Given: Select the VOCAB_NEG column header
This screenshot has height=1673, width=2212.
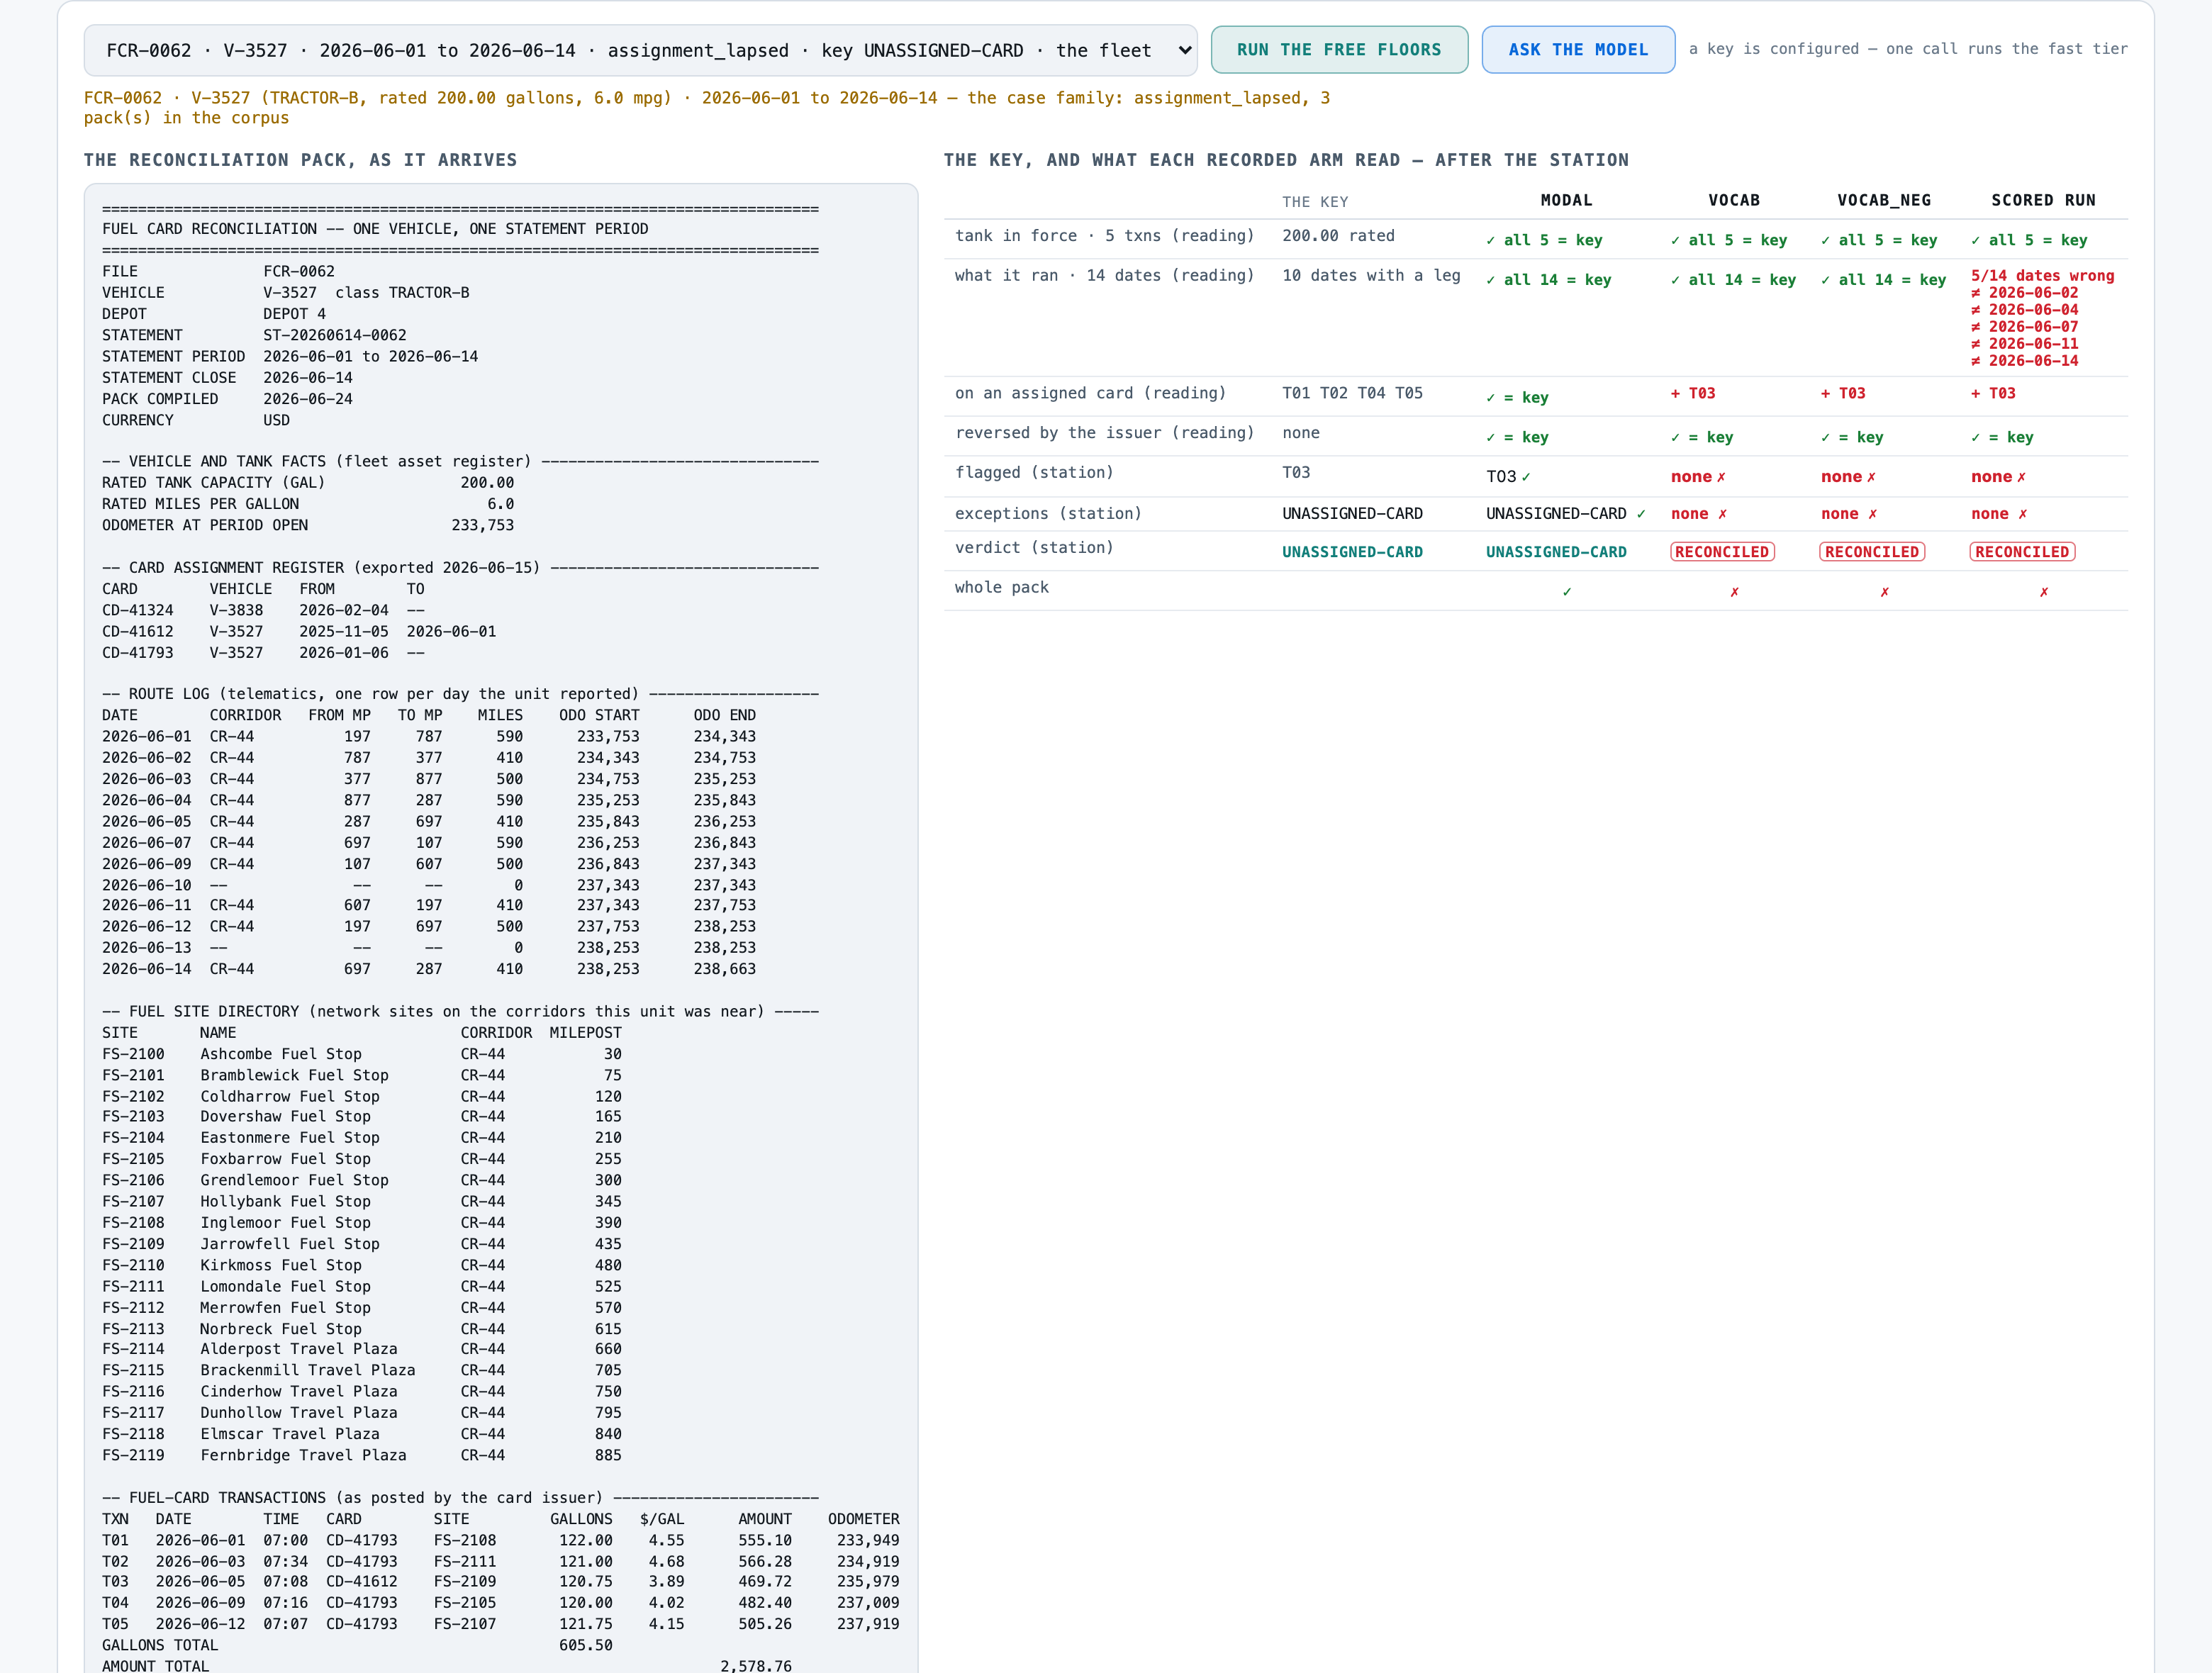Looking at the screenshot, I should [x=1884, y=200].
